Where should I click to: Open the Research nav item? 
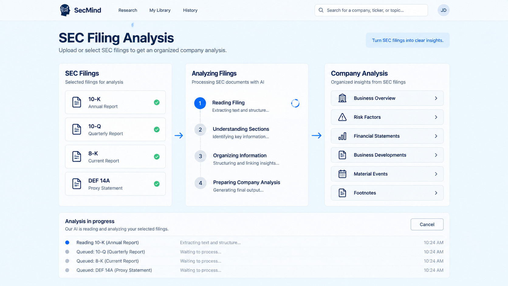click(x=128, y=10)
